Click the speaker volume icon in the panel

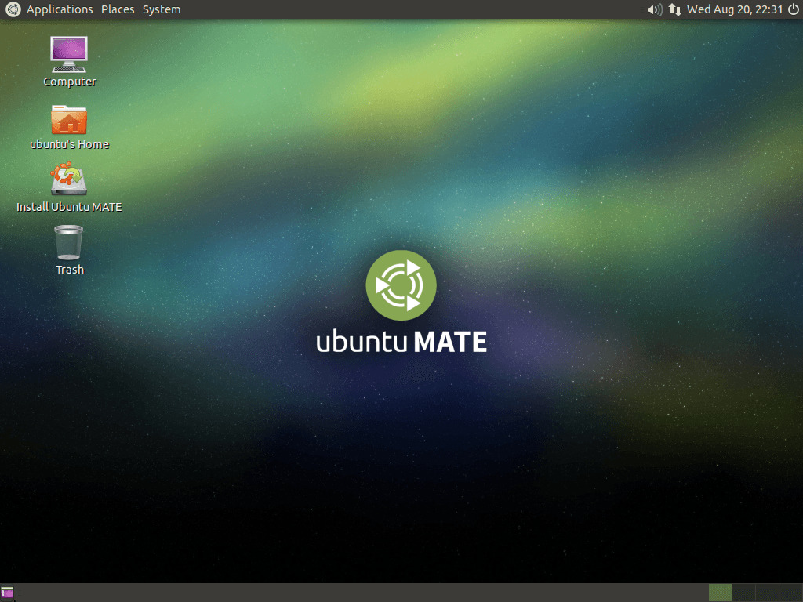click(654, 9)
